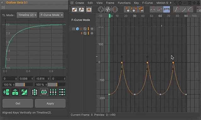Click the first dashed frame-selection waveform icon
Image resolution: width=201 pixels, height=120 pixels.
click(101, 9)
